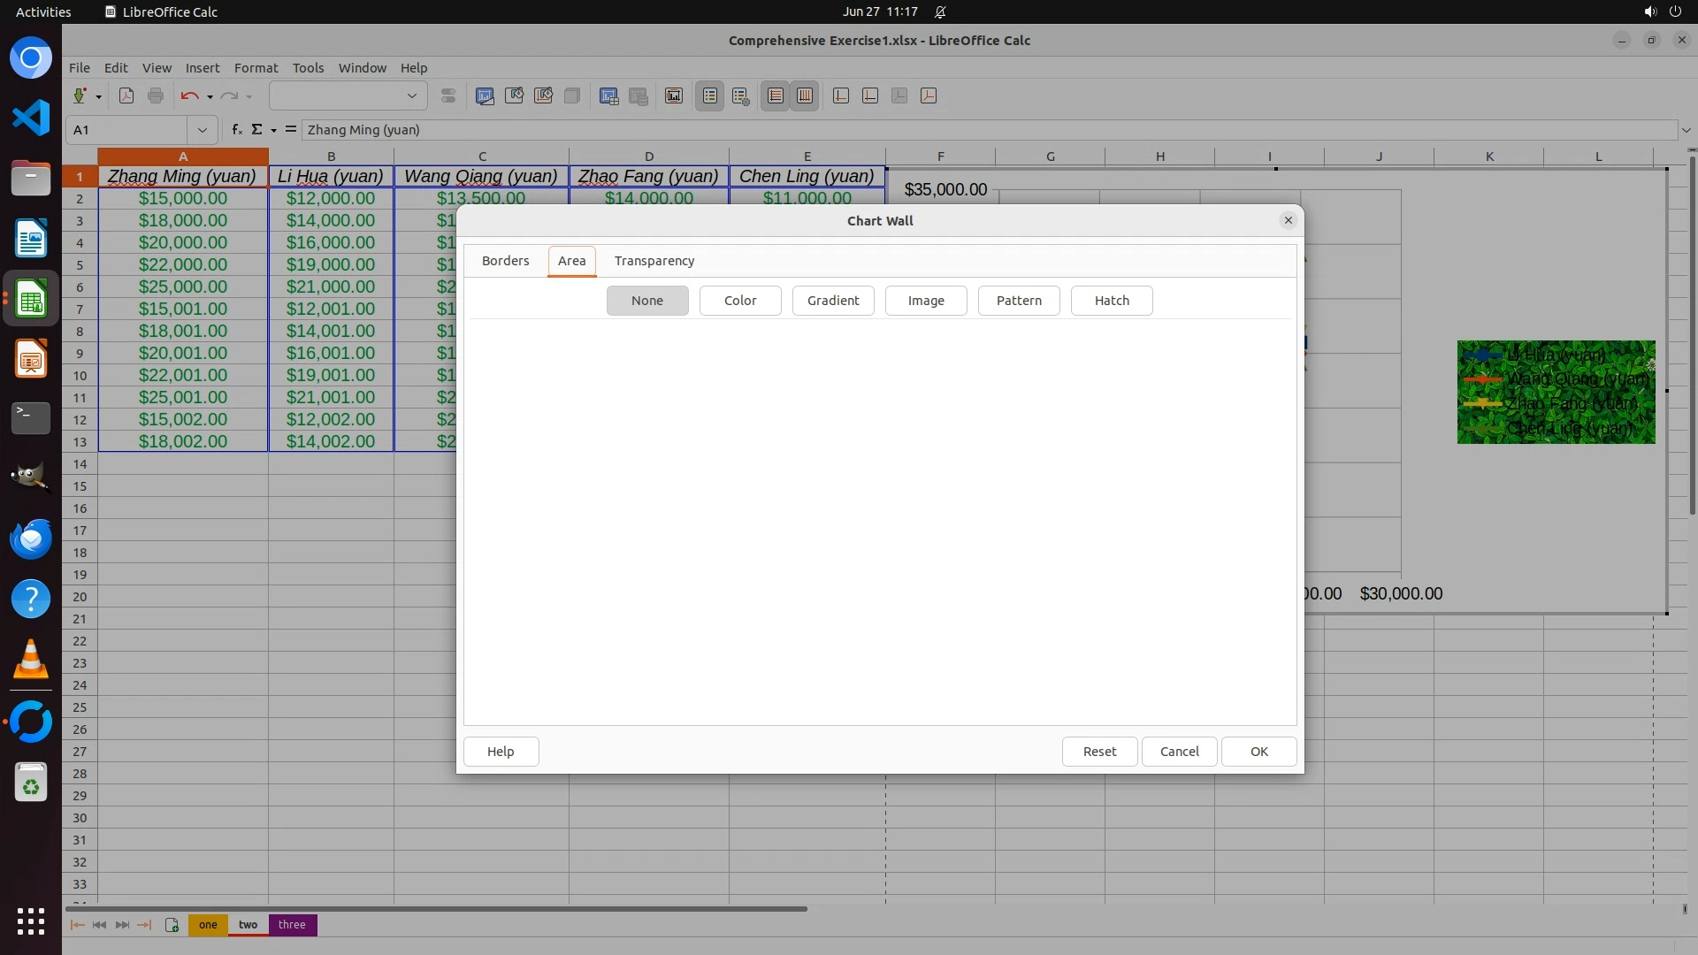The height and width of the screenshot is (955, 1698).
Task: Toggle Horizontal Grids in the toolbar
Action: [x=776, y=96]
